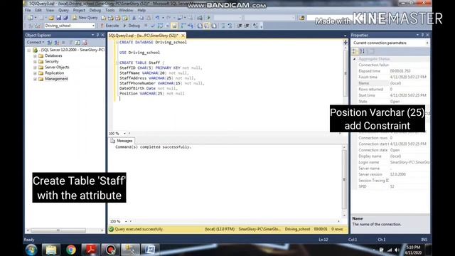Open Google Chrome from the taskbar

coord(71,250)
